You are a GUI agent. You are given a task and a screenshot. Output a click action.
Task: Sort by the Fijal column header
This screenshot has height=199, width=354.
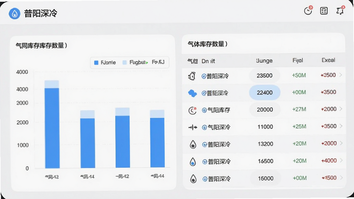coord(298,61)
